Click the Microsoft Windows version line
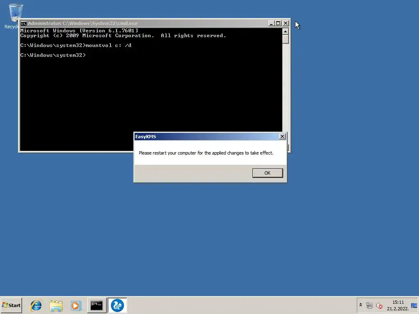The height and width of the screenshot is (314, 419). (x=79, y=30)
